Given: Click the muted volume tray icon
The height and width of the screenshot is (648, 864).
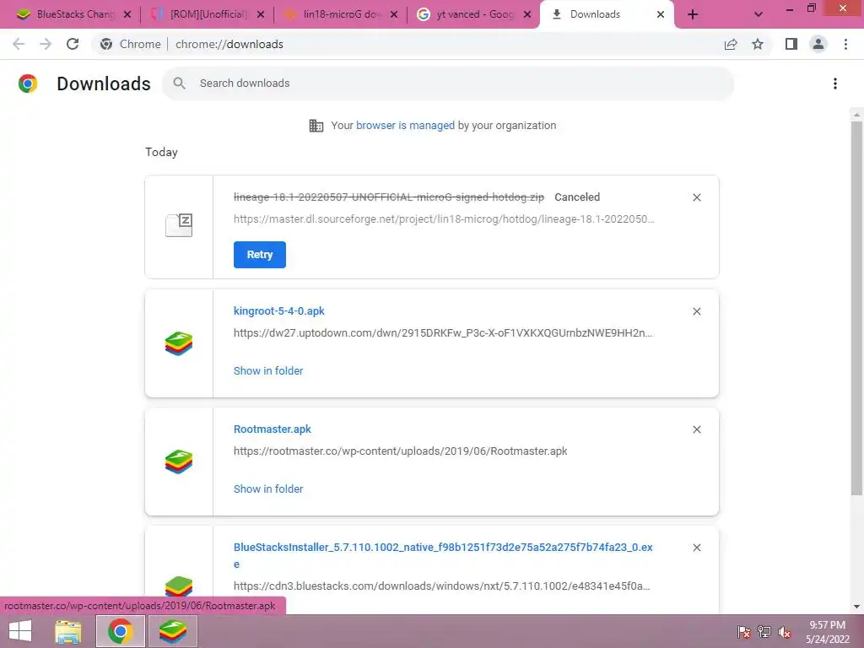Looking at the screenshot, I should click(x=785, y=632).
